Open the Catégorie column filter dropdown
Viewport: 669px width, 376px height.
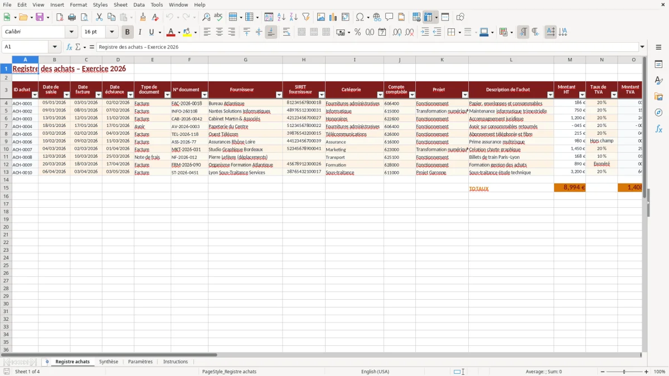click(380, 95)
